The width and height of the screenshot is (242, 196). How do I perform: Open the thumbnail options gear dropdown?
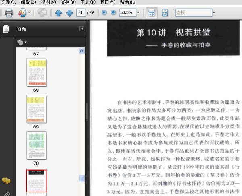[x=21, y=42]
